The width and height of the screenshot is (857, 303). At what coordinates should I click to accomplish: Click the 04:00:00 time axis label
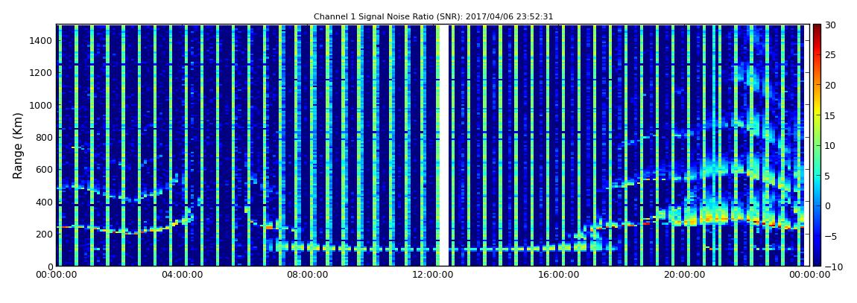click(182, 275)
